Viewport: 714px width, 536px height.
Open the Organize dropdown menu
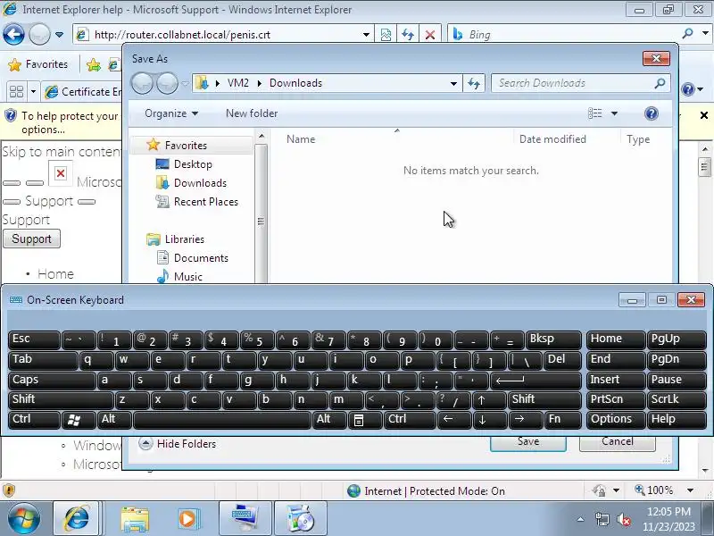coord(171,113)
